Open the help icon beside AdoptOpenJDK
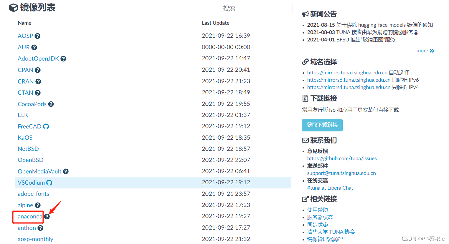Viewport: 449px width, 244px height. coord(63,59)
